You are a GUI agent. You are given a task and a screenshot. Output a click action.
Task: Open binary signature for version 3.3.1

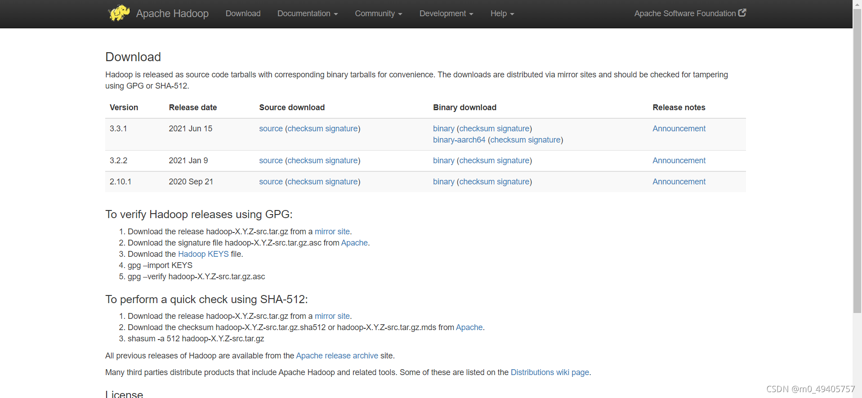coord(513,129)
